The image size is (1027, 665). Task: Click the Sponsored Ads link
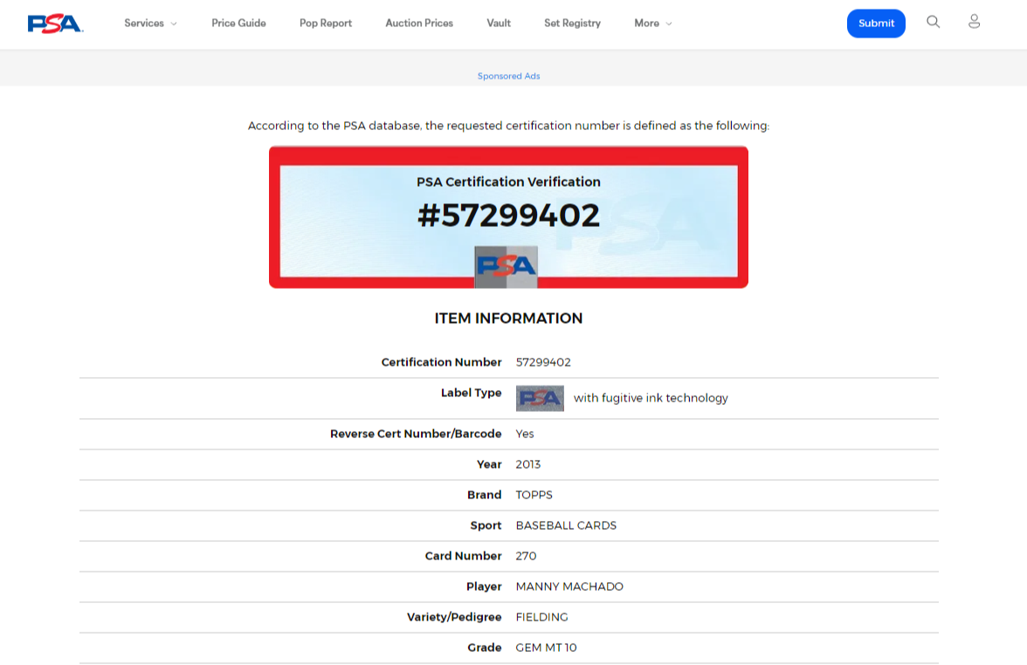508,76
